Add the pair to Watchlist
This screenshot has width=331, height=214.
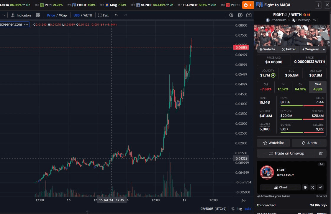273,143
